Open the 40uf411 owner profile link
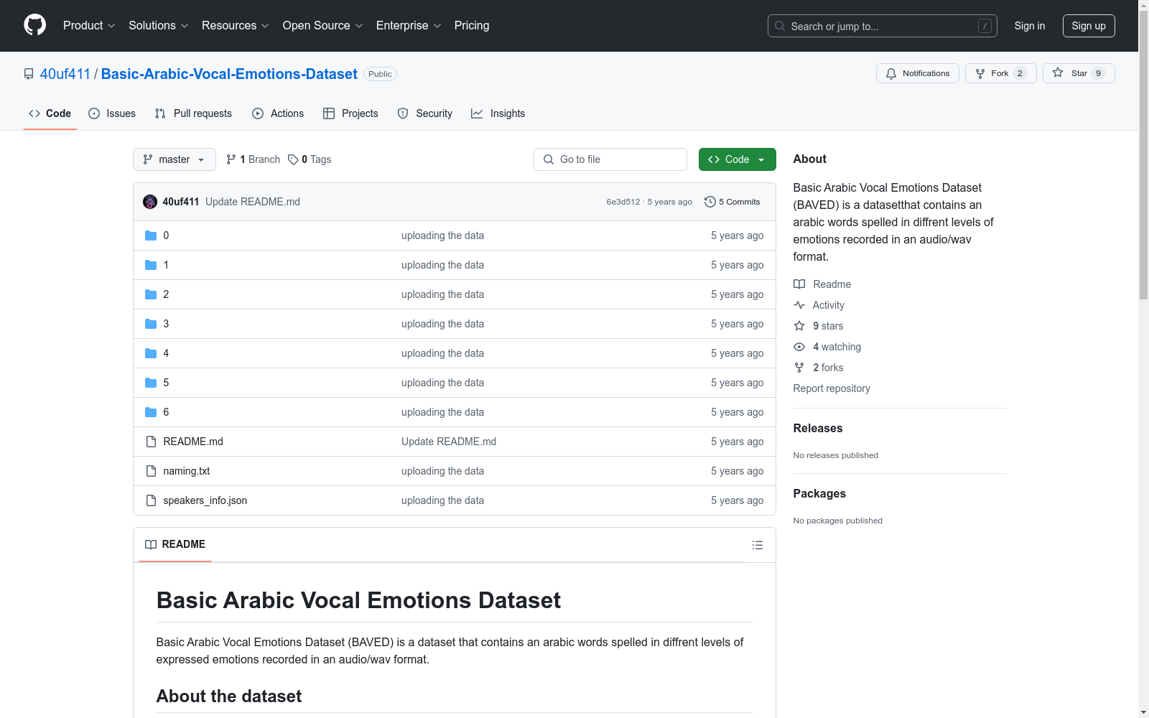The height and width of the screenshot is (718, 1149). tap(65, 74)
